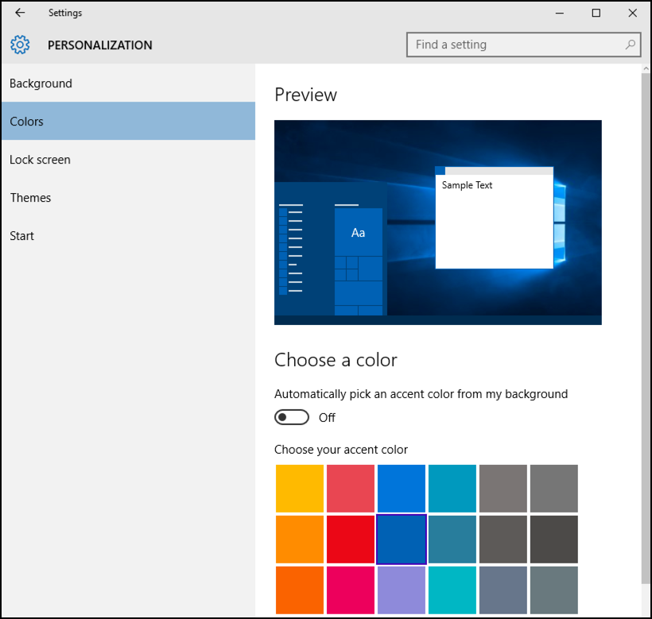Click the desktop preview thumbnail

tap(437, 222)
